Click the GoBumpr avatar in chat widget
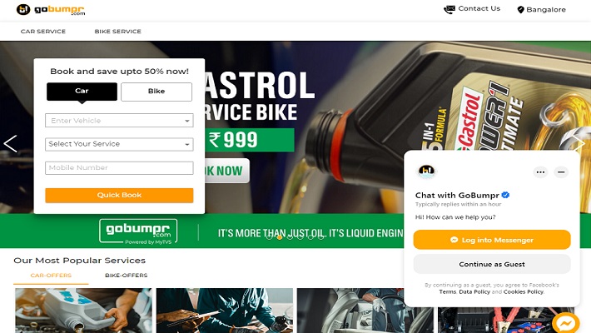591x333 pixels. point(427,171)
